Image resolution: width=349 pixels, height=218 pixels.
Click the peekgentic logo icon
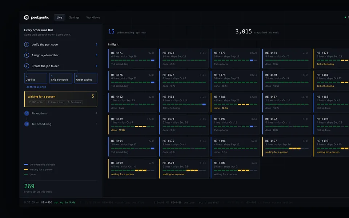(x=27, y=17)
